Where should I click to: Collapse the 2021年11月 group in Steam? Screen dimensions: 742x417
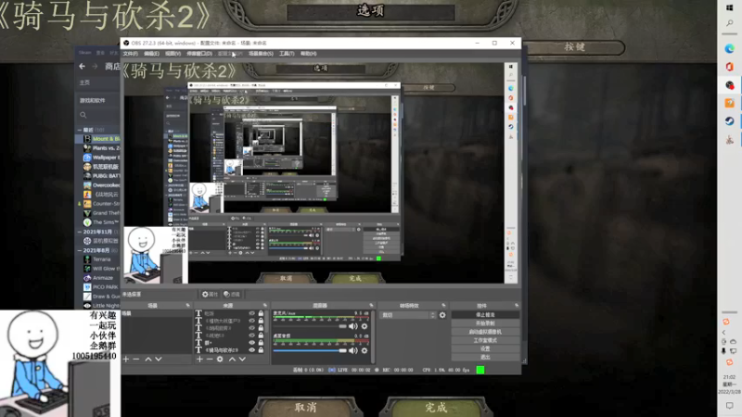[80, 232]
